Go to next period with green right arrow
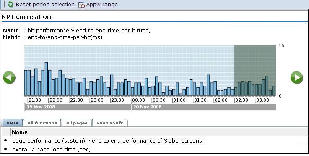Viewport: 309px width, 156px height. [x=296, y=77]
